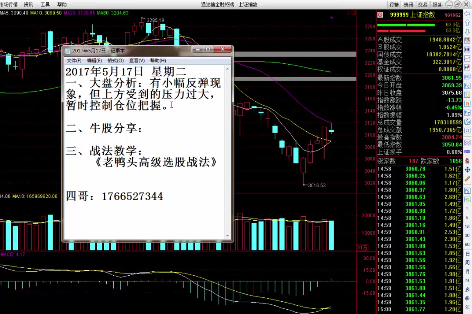Click the 3016.53 low price label
This screenshot has height=314, width=472.
pos(317,185)
